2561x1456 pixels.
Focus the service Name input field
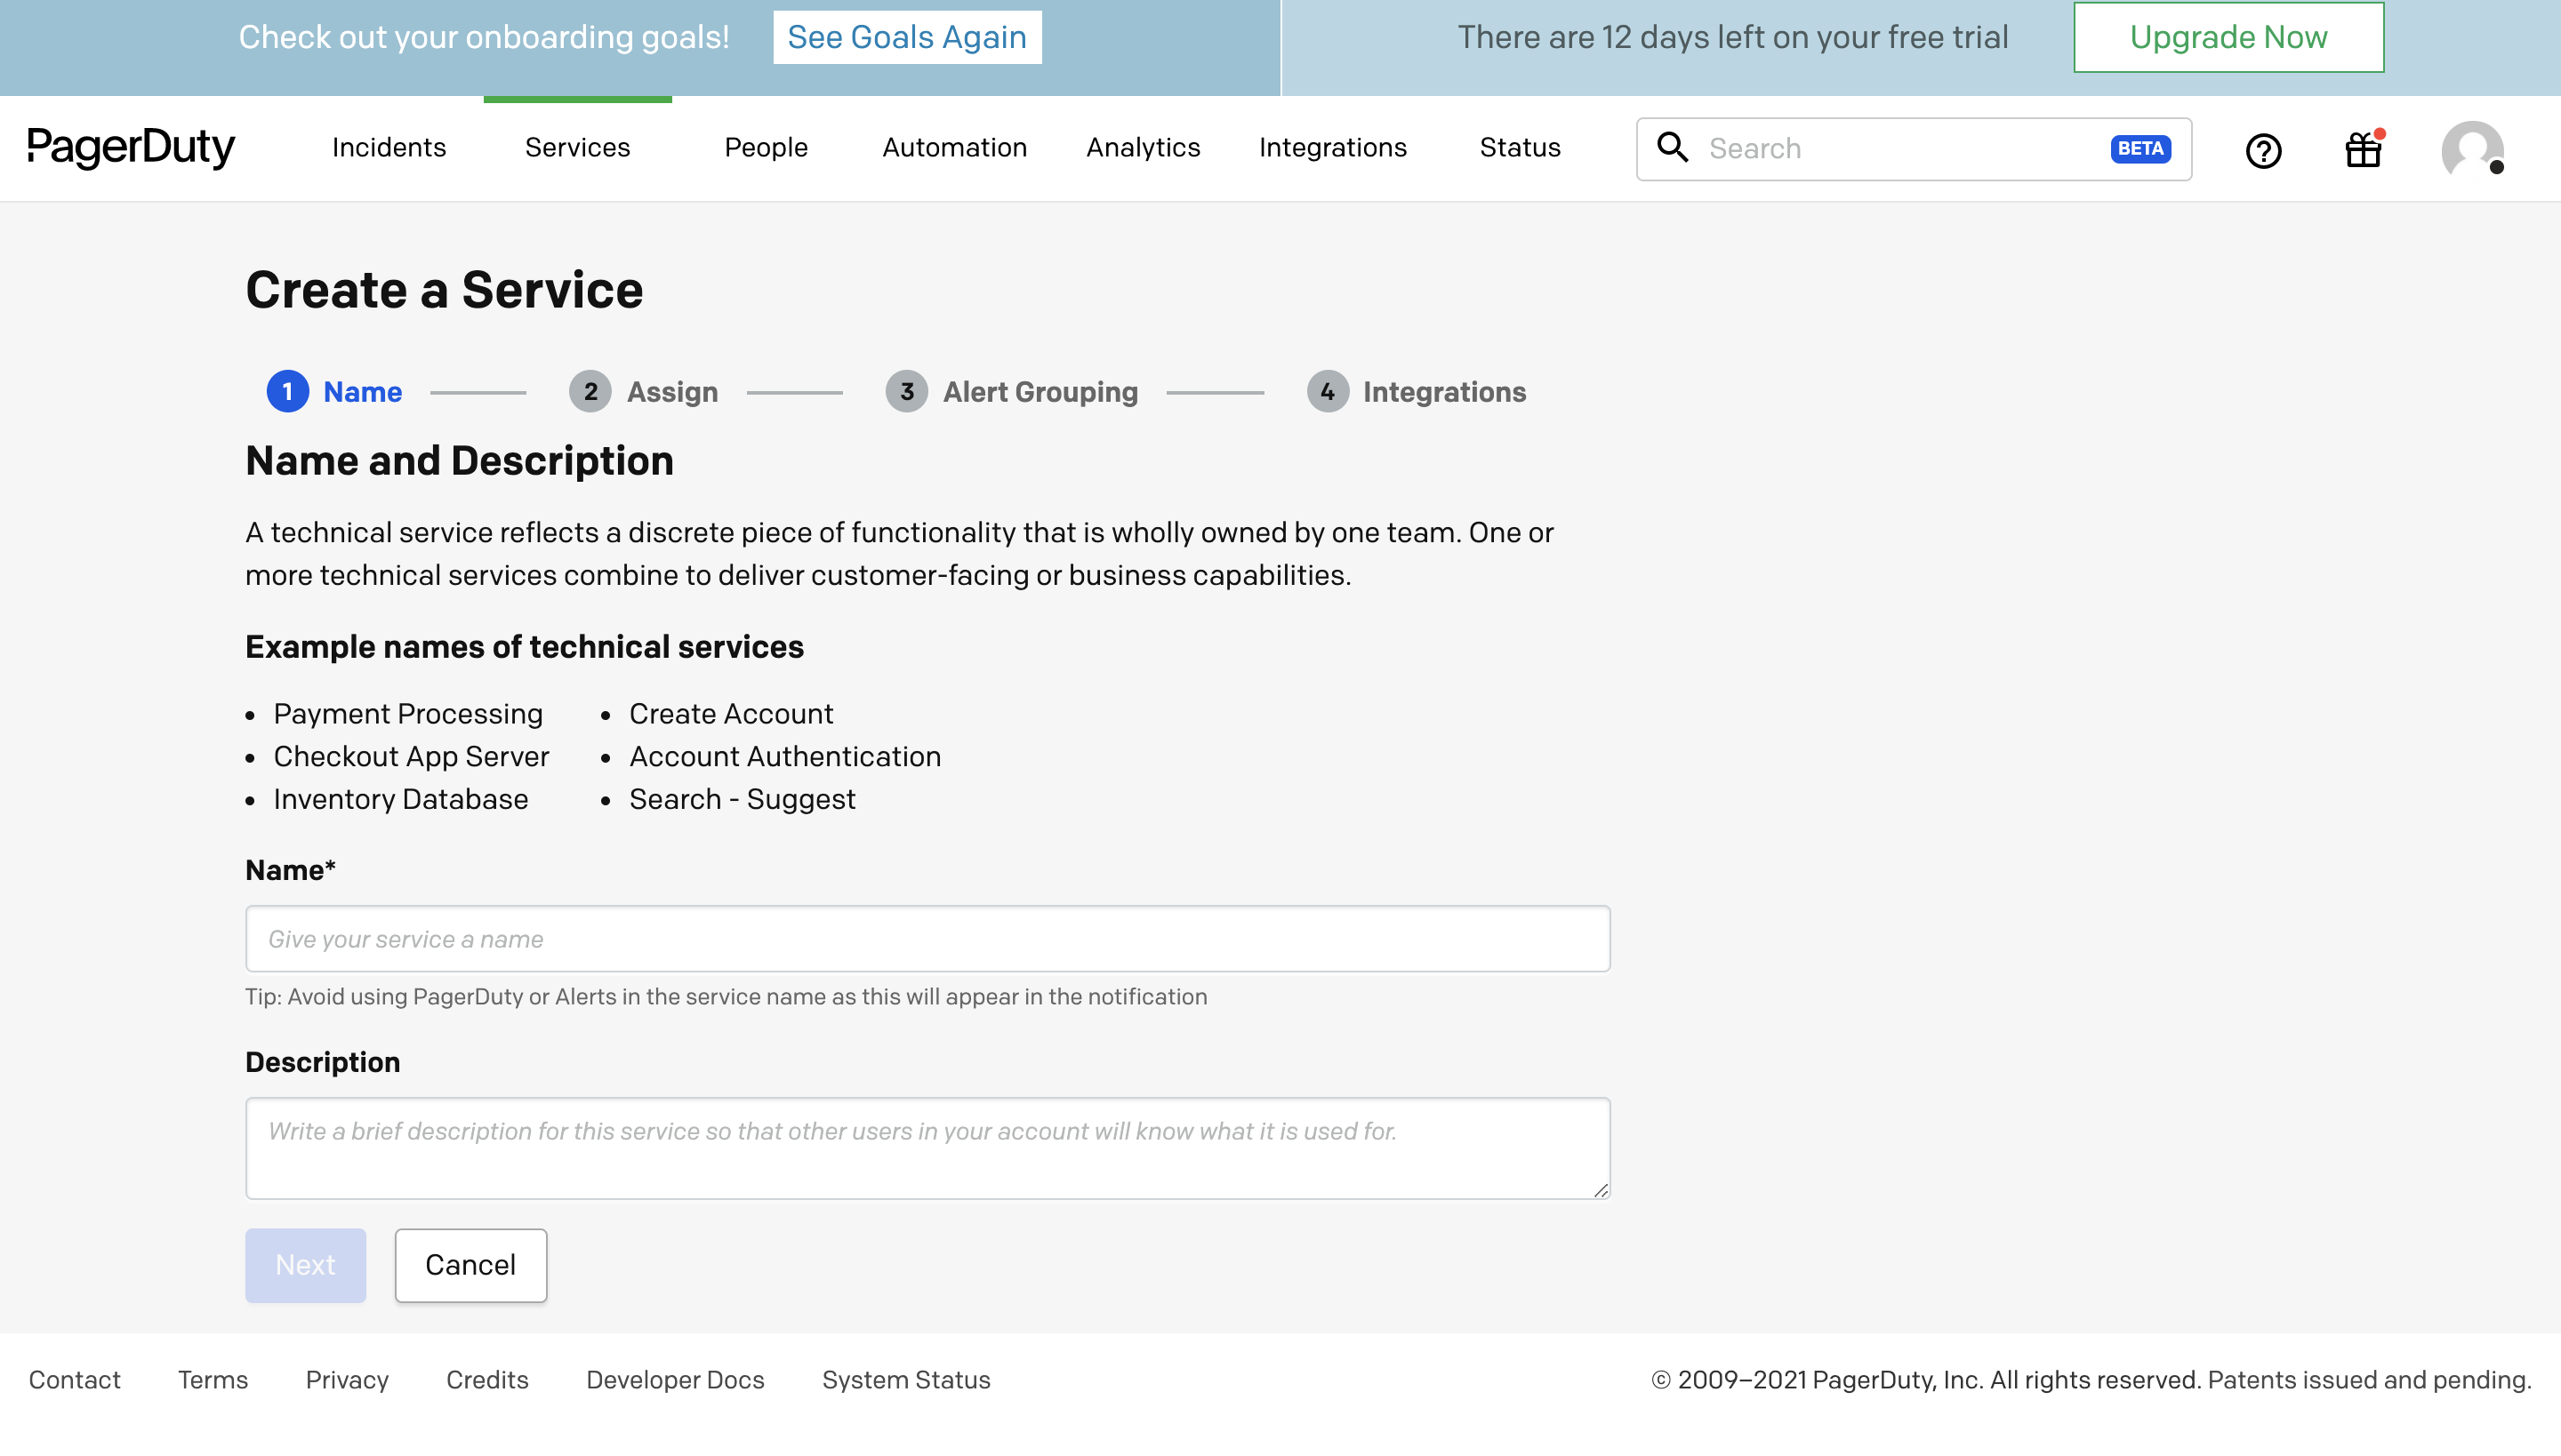tap(927, 939)
